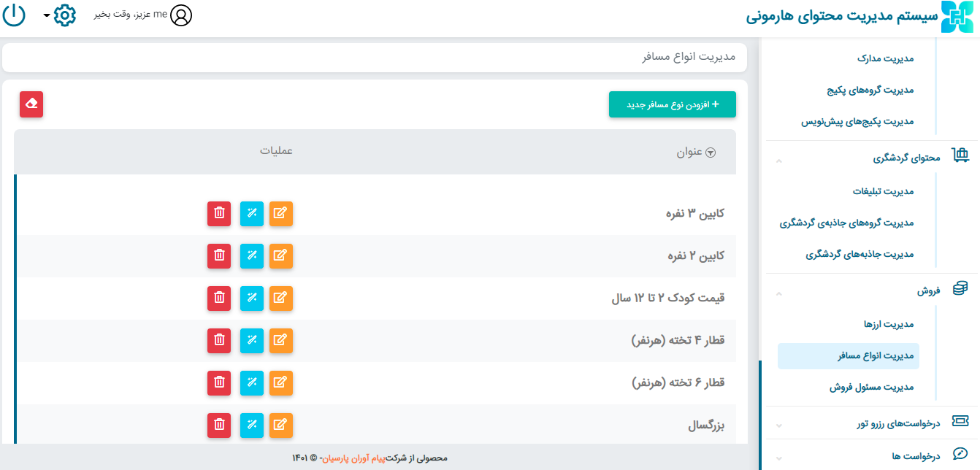The width and height of the screenshot is (980, 470).
Task: Click افزودن نوع مسافر جدید button
Action: point(672,104)
